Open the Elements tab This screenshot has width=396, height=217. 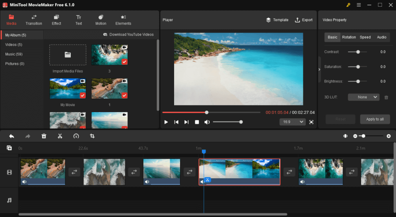(x=123, y=20)
